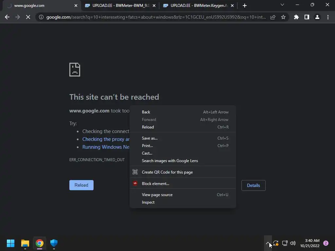Click the blue Reload button
Viewport: 335px width, 251px height.
pos(81,185)
